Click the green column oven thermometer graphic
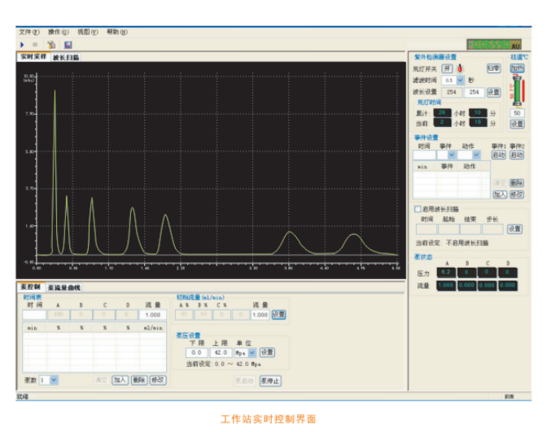 pos(518,91)
